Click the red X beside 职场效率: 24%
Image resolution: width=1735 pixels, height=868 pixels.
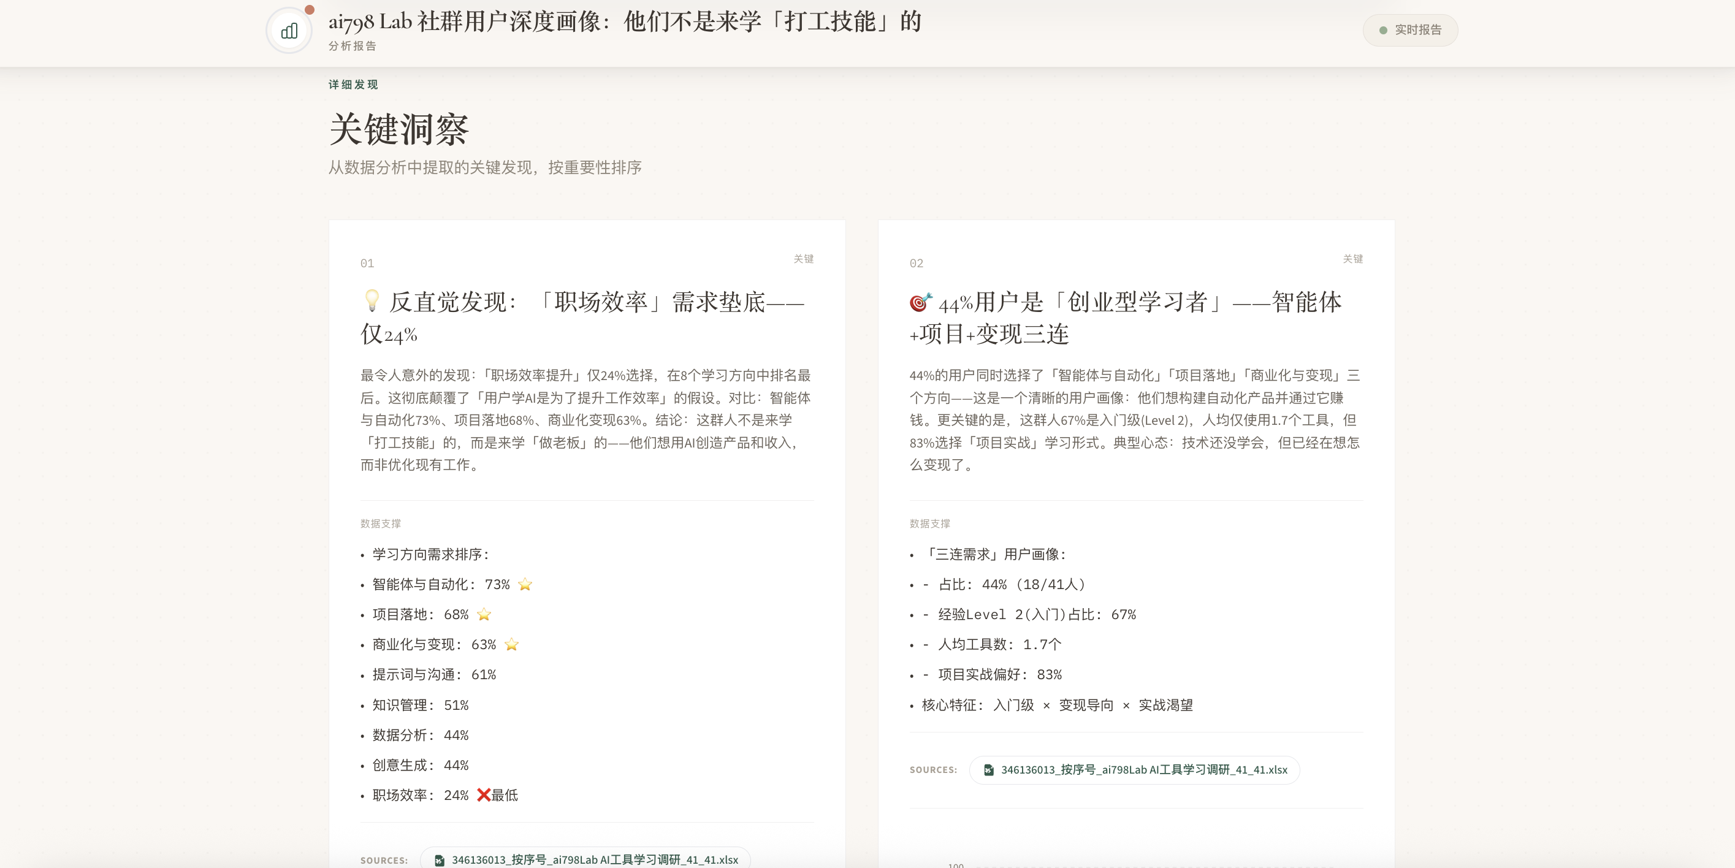pos(483,795)
